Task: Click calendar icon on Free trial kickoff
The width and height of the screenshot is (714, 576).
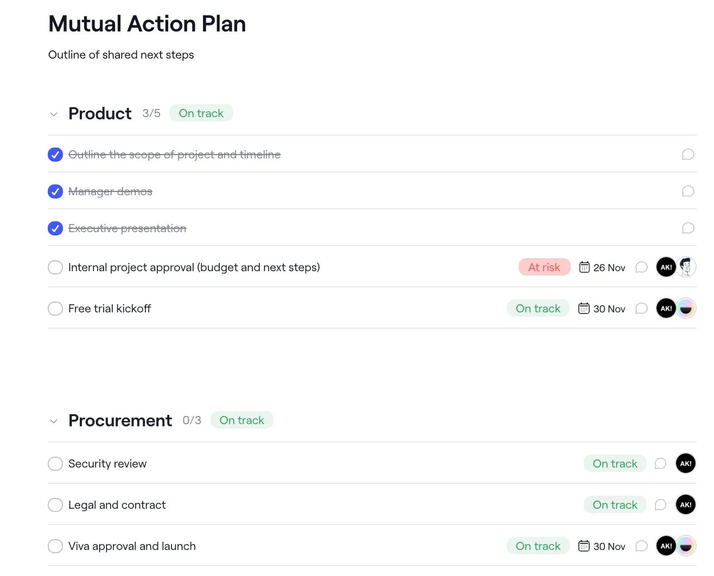Action: [584, 309]
